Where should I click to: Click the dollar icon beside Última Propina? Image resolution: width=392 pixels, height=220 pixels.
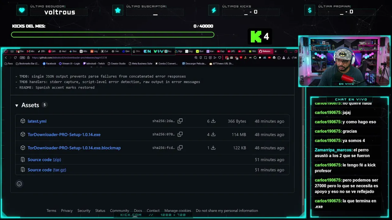click(310, 10)
